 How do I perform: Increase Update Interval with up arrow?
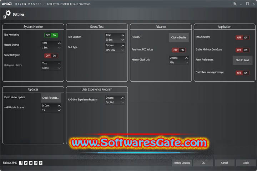point(59,43)
